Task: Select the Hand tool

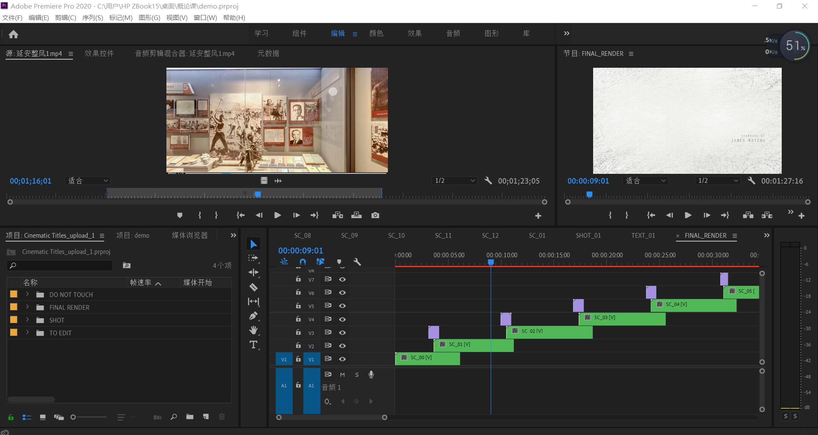Action: [x=253, y=330]
